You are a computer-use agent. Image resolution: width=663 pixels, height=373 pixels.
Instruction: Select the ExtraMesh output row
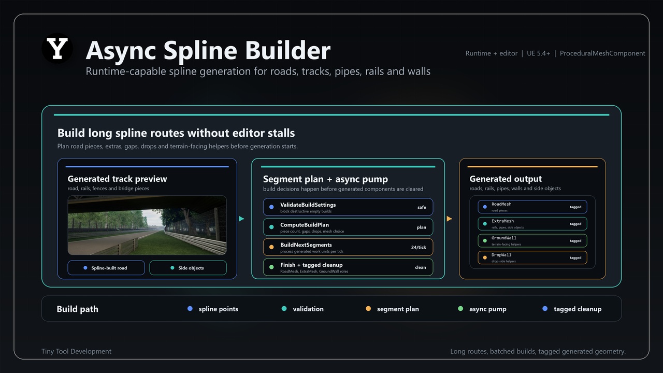coord(532,224)
